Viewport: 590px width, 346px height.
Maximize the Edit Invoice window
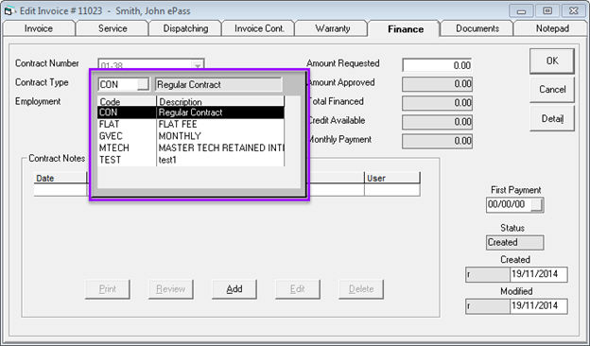click(x=547, y=11)
